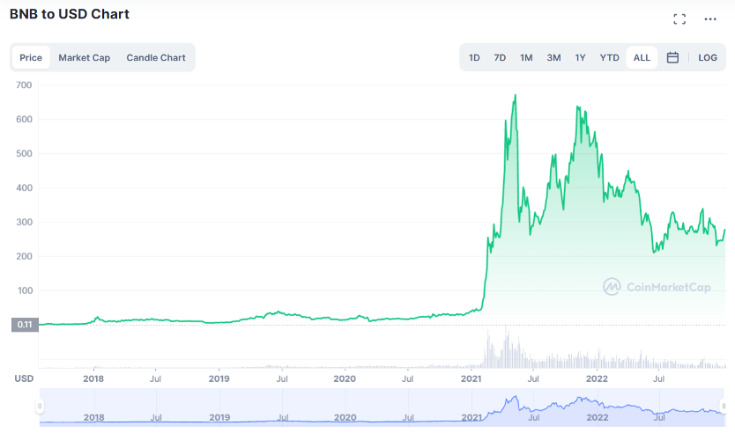Click the BNB to USD Chart title
The width and height of the screenshot is (735, 433).
70,14
